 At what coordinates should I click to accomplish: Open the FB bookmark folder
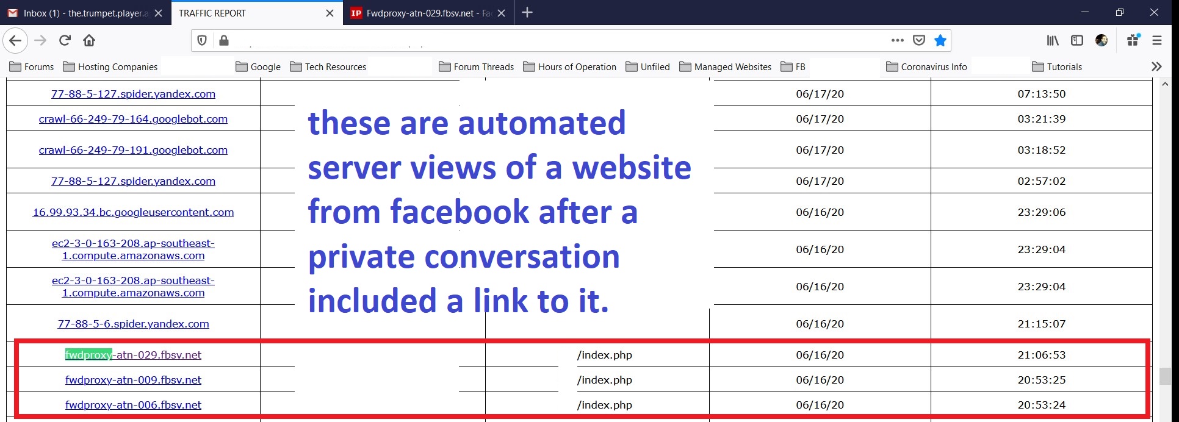(x=793, y=66)
